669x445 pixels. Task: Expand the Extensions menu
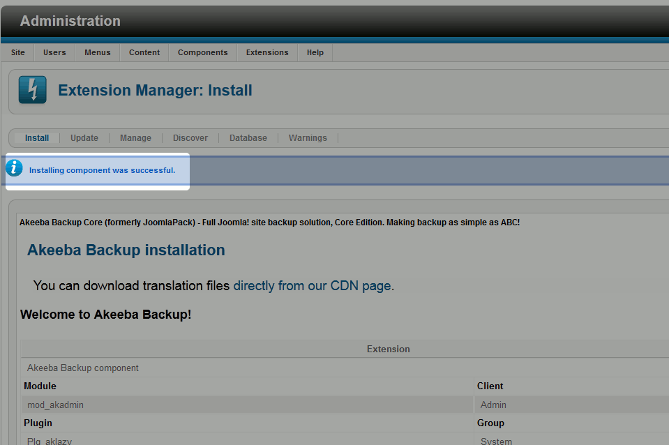[267, 52]
